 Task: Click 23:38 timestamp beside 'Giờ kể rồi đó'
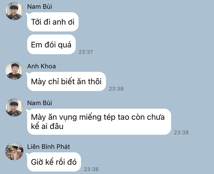91,169
